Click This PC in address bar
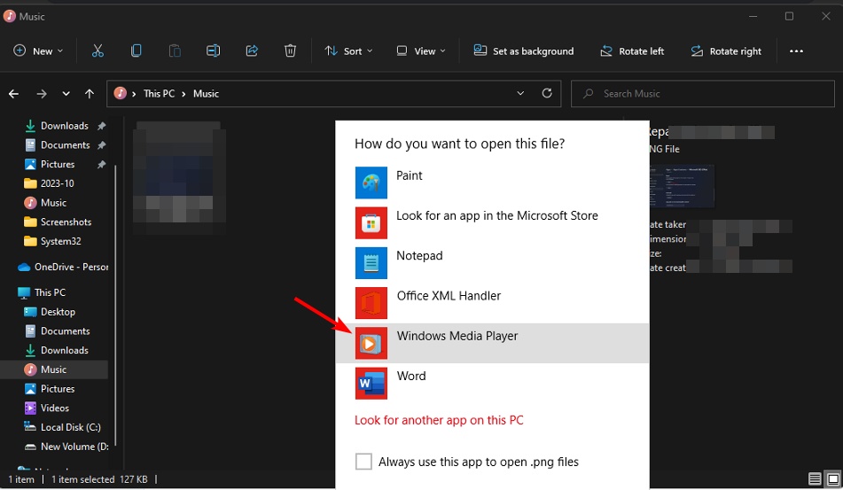The width and height of the screenshot is (843, 490). coord(160,94)
